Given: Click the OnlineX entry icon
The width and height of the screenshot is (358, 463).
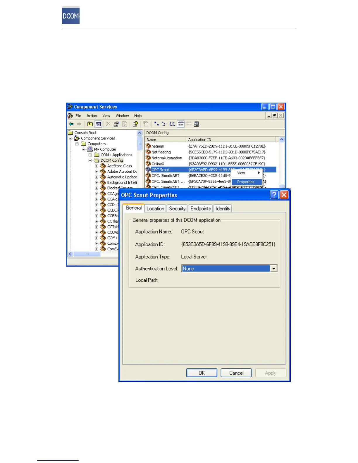Looking at the screenshot, I should coord(148,163).
